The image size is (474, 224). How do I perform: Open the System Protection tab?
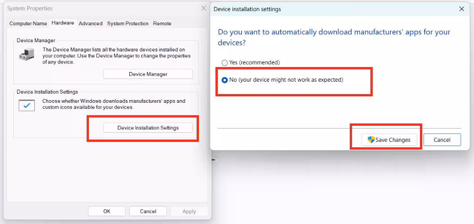click(128, 23)
